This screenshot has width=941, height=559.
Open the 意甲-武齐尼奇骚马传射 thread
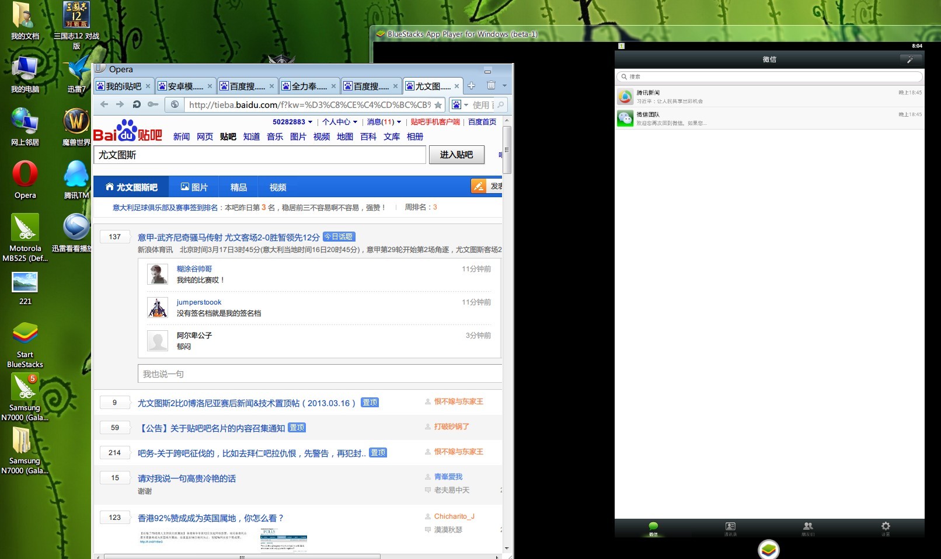click(x=228, y=237)
